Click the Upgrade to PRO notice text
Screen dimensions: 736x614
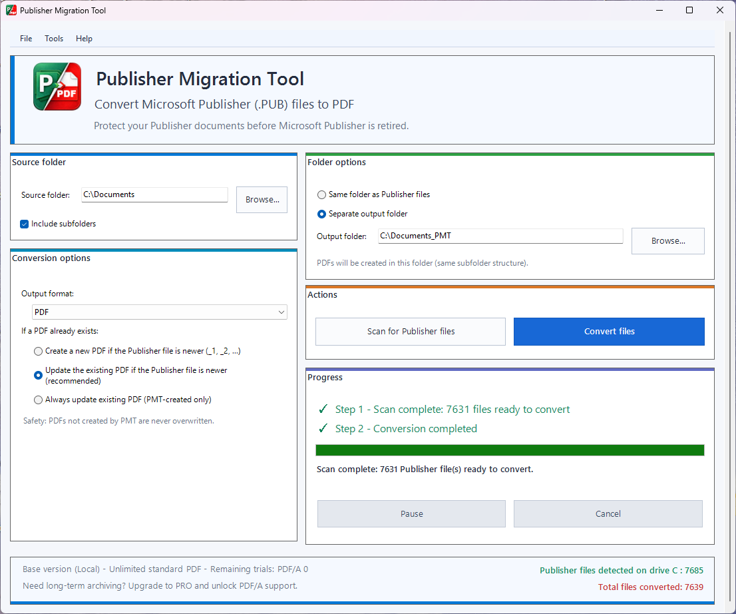(160, 586)
